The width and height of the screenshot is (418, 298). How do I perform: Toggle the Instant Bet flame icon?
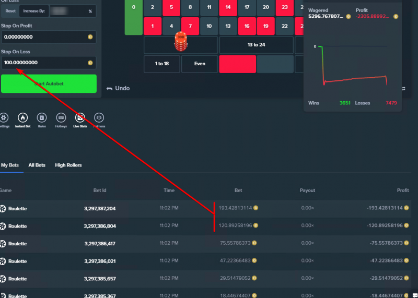22,117
